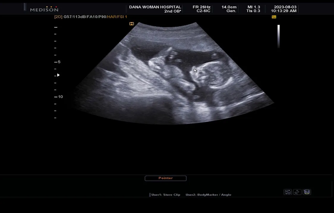Image resolution: width=334 pixels, height=213 pixels.
Task: Click the Medison logo
Action: click(x=44, y=9)
